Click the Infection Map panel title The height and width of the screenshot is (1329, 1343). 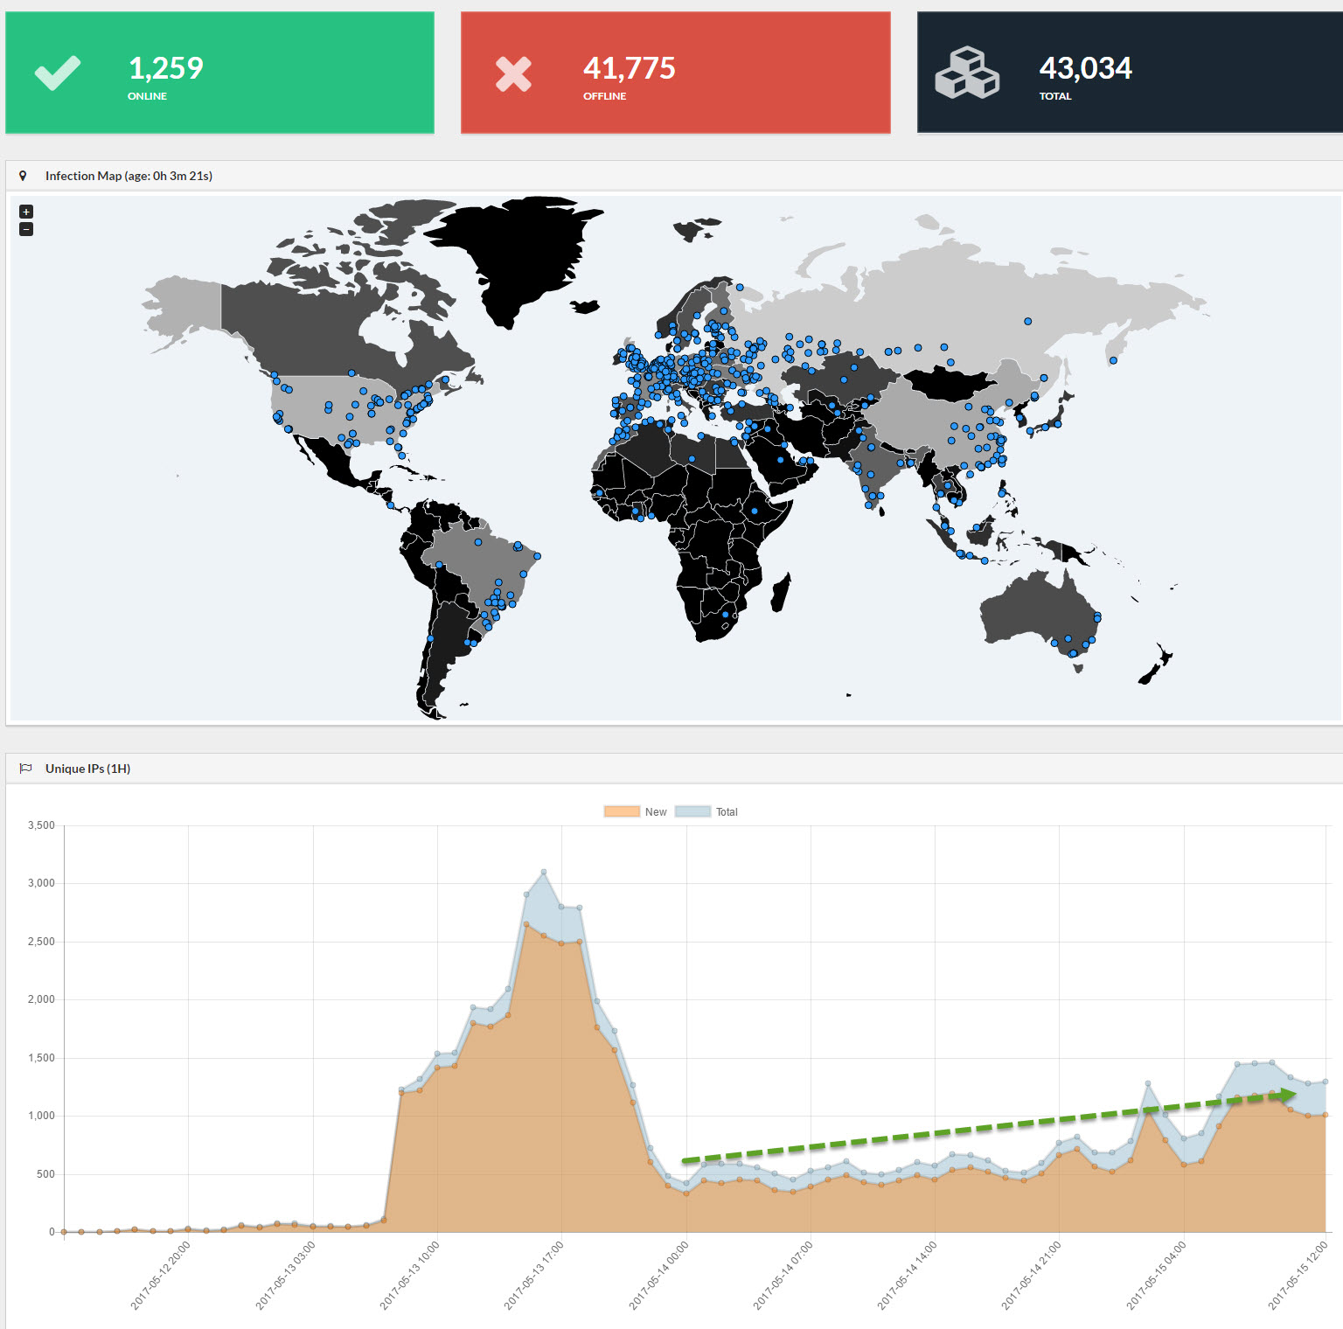click(129, 176)
